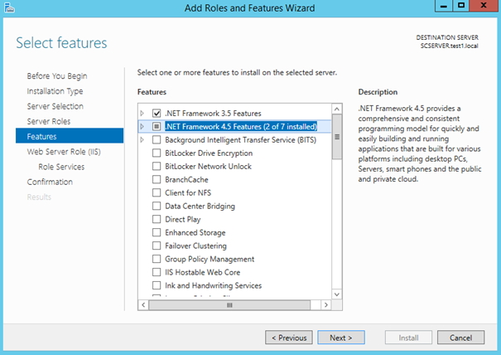Go to the Before You Begin step

pos(57,76)
